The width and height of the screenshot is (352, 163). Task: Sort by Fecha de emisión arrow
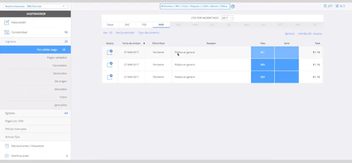click(x=144, y=43)
